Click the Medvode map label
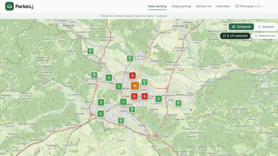 point(69,26)
